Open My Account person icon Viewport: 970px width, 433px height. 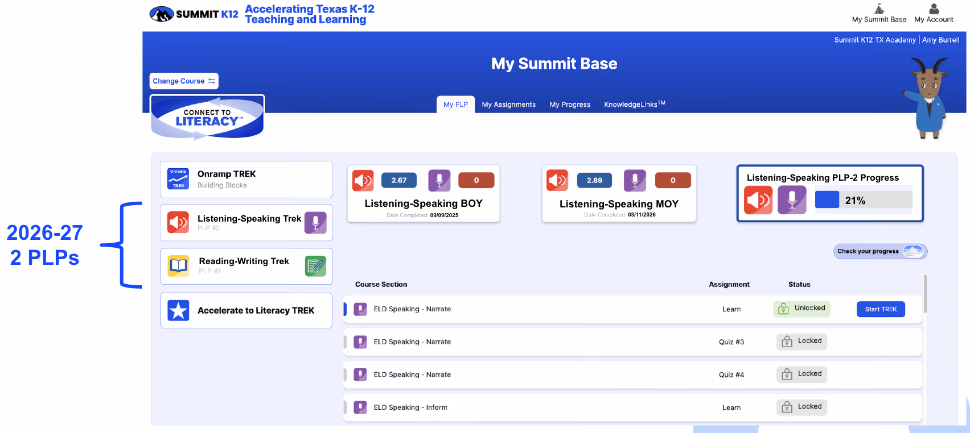(934, 9)
